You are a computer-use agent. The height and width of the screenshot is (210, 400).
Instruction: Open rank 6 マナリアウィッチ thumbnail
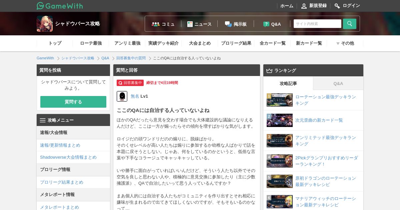[x=280, y=202]
